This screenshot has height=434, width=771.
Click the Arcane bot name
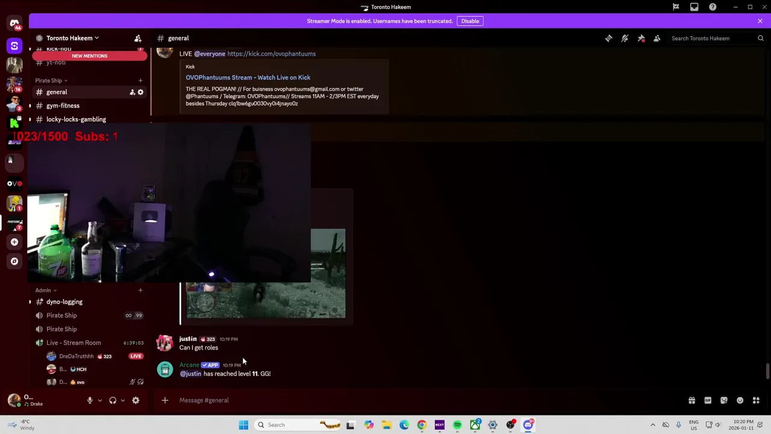coord(189,365)
